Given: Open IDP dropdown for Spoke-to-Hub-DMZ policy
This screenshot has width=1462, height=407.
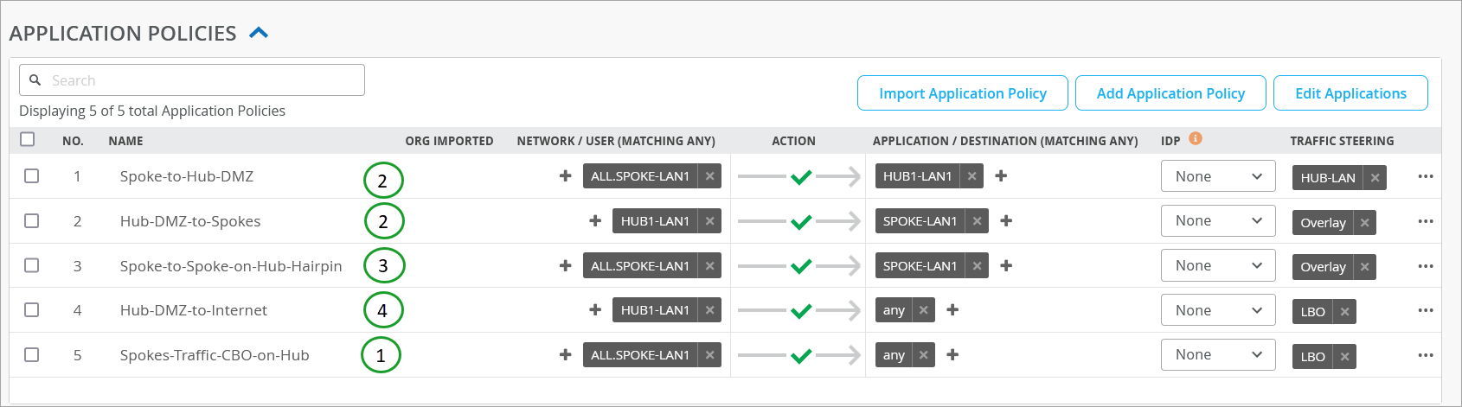Looking at the screenshot, I should [1217, 176].
